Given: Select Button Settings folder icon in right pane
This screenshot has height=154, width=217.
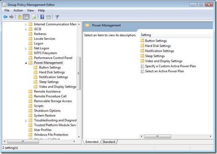Looking at the screenshot, I should point(142,41).
